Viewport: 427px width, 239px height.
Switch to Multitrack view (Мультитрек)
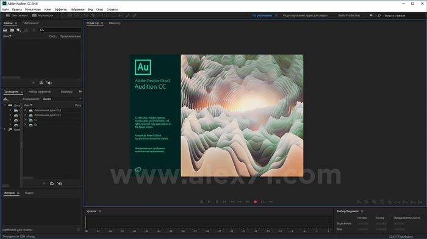click(x=43, y=15)
